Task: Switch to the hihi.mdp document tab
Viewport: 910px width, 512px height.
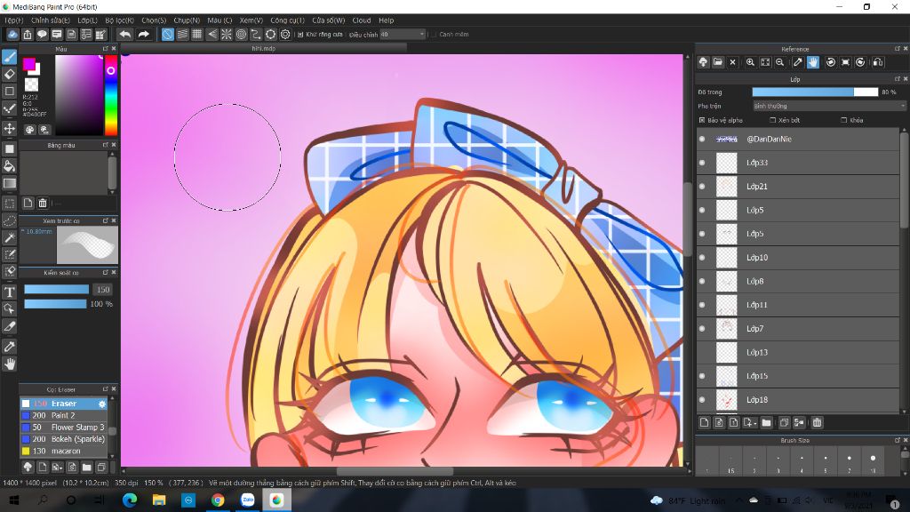Action: [263, 49]
